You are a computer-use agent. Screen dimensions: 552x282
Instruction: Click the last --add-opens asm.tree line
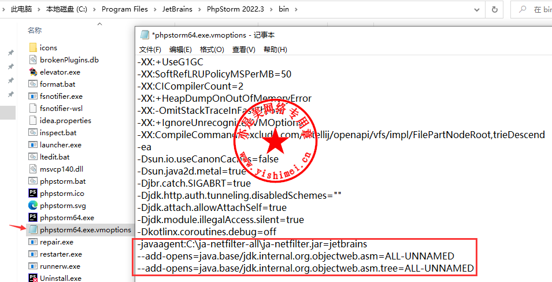pos(306,268)
